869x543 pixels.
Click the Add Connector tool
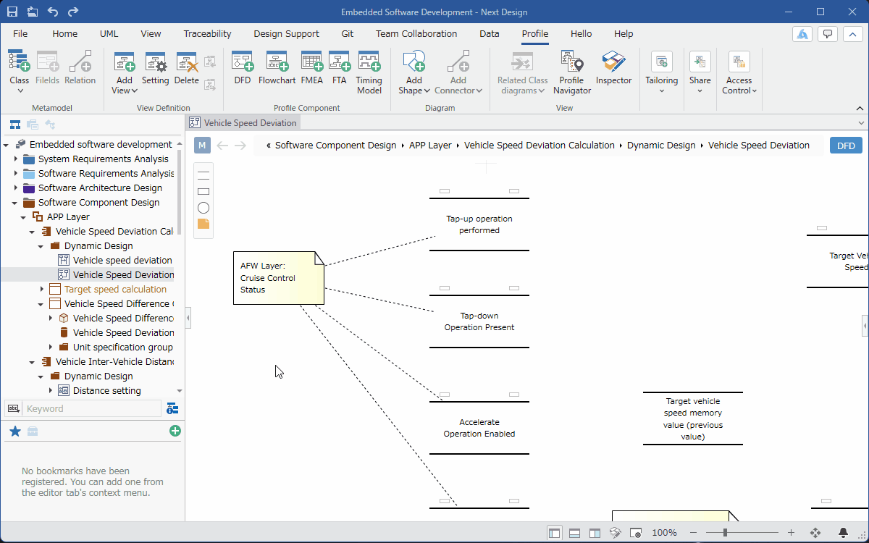tap(458, 72)
